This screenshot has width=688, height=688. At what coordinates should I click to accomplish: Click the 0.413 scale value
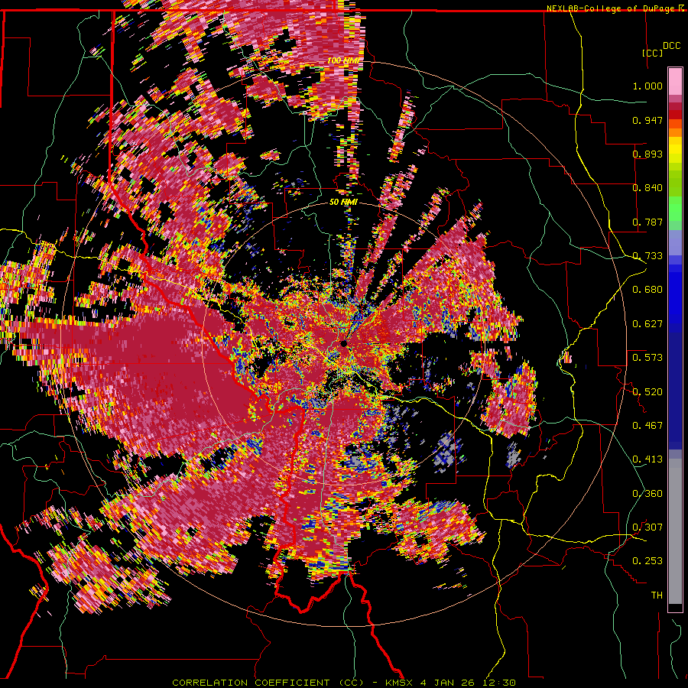point(647,459)
